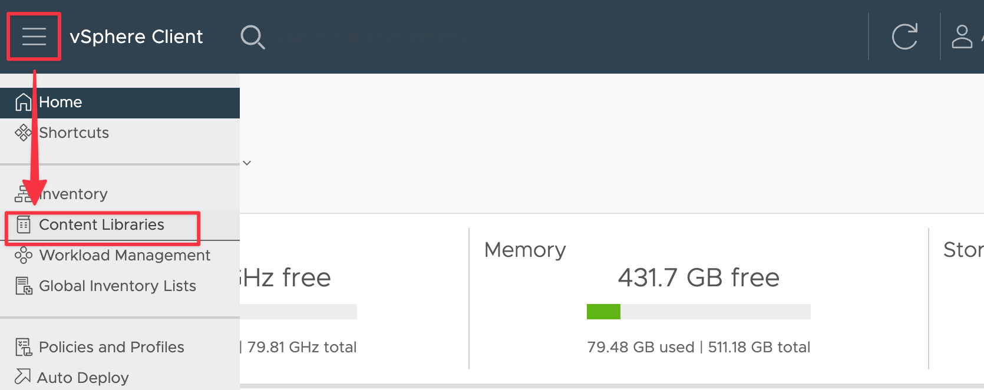Open the user account icon
This screenshot has height=390, width=984.
(962, 37)
